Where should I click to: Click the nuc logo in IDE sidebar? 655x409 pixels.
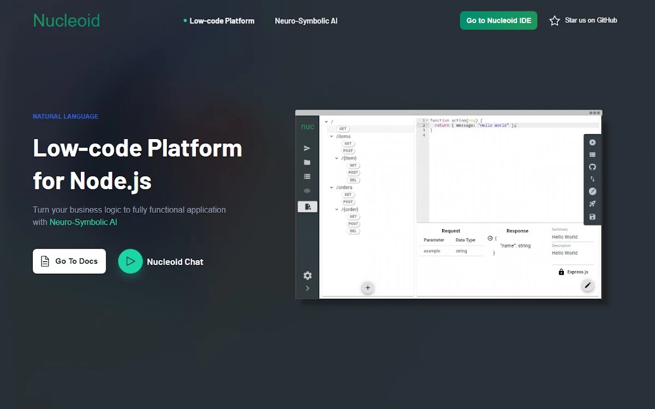click(307, 127)
